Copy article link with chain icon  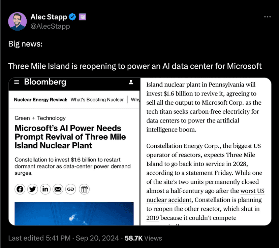pyautogui.click(x=71, y=189)
